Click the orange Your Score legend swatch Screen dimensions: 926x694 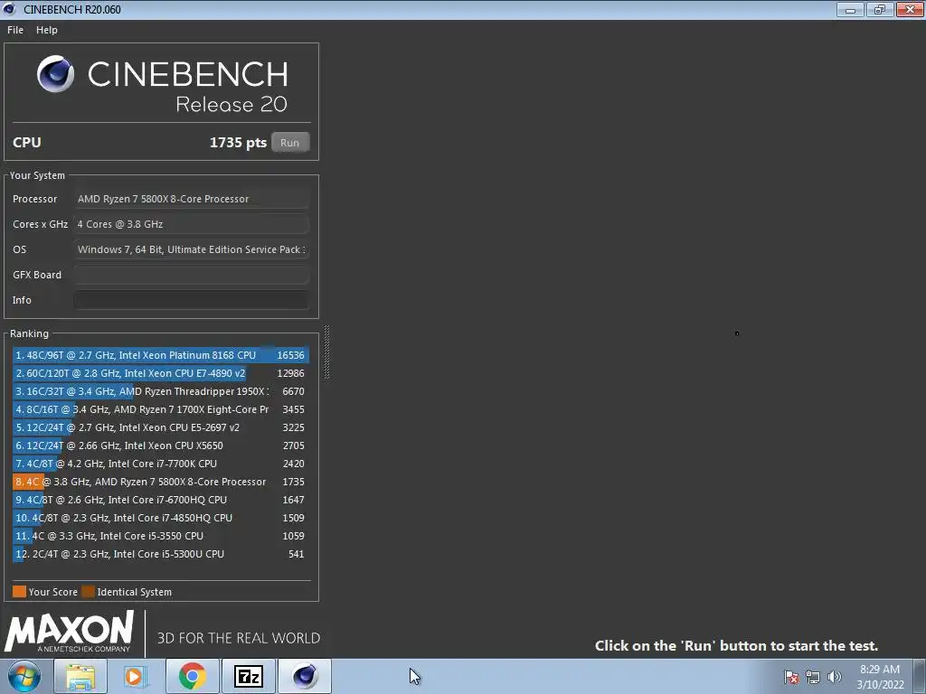20,591
